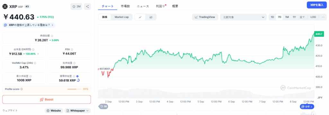
Task: Set chart range to 1Y
Action: [x=294, y=17]
